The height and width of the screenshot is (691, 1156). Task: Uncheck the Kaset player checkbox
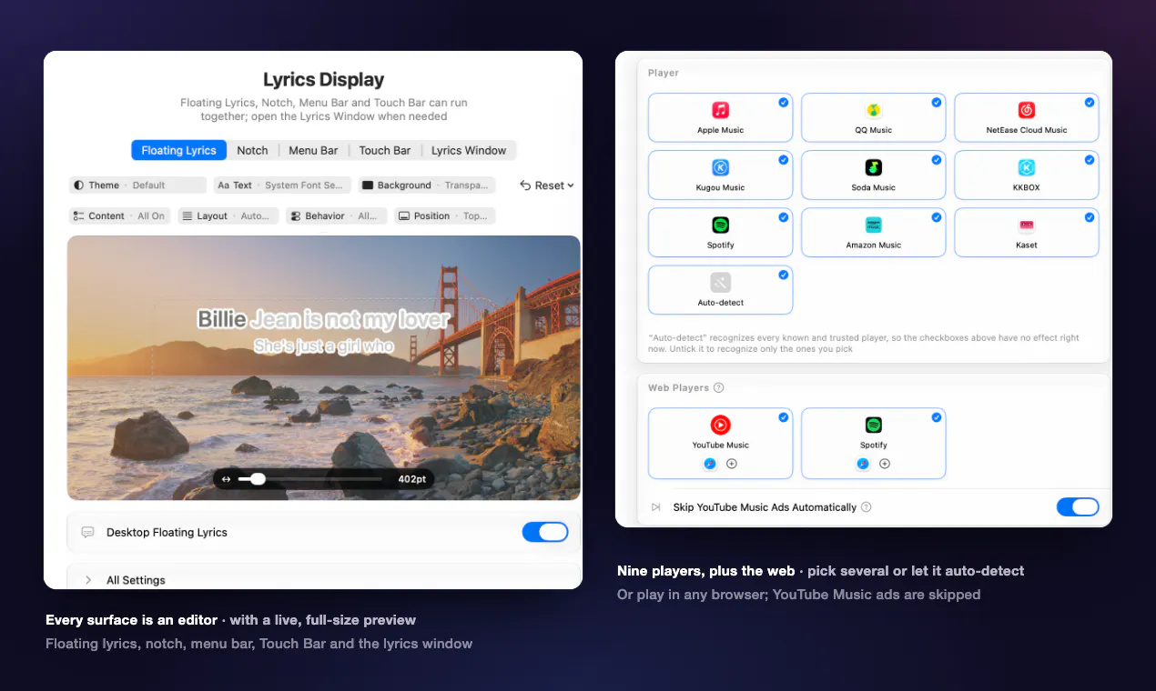[1089, 217]
